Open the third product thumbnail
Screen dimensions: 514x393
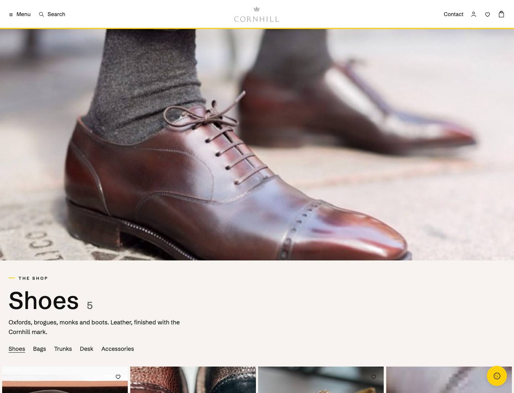coord(321,380)
